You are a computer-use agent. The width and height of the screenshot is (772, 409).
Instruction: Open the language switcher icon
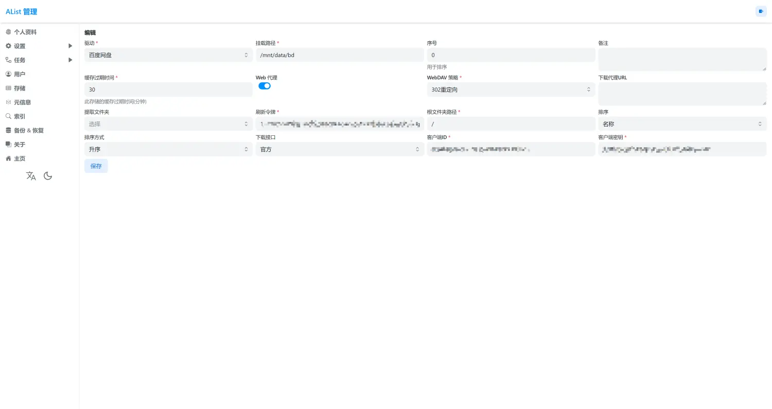tap(31, 176)
